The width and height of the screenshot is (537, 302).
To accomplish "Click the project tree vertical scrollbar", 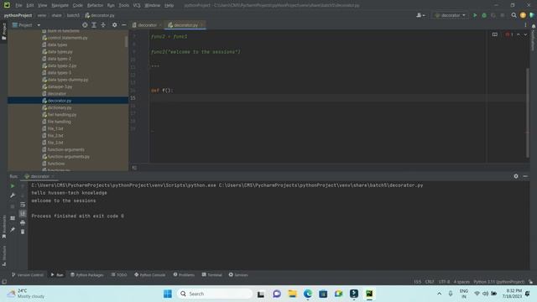I will pyautogui.click(x=127, y=42).
